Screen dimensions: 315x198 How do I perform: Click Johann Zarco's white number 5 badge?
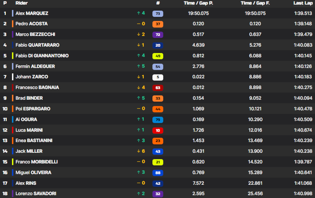(x=158, y=77)
